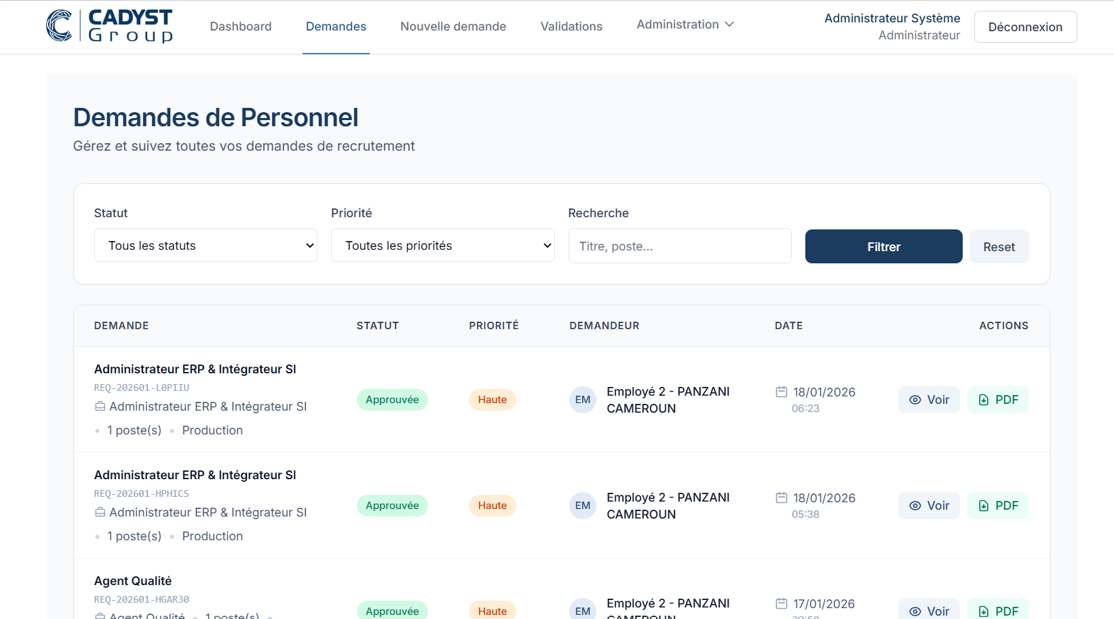This screenshot has width=1114, height=619.
Task: Click the STATUT column header
Action: tap(378, 326)
